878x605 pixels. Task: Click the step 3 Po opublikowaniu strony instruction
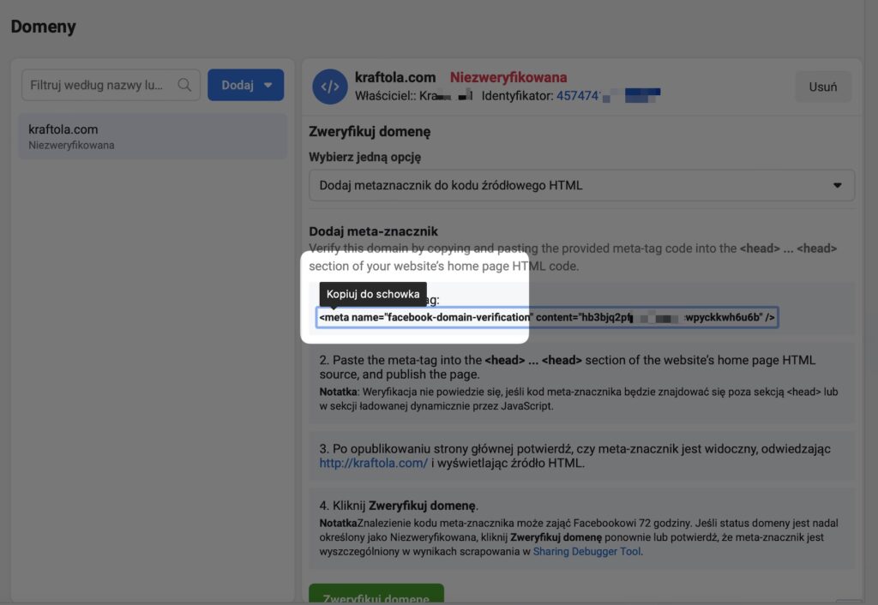[x=575, y=456]
